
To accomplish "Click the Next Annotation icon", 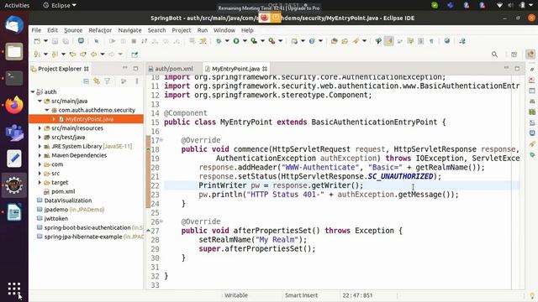I will 37,54.
